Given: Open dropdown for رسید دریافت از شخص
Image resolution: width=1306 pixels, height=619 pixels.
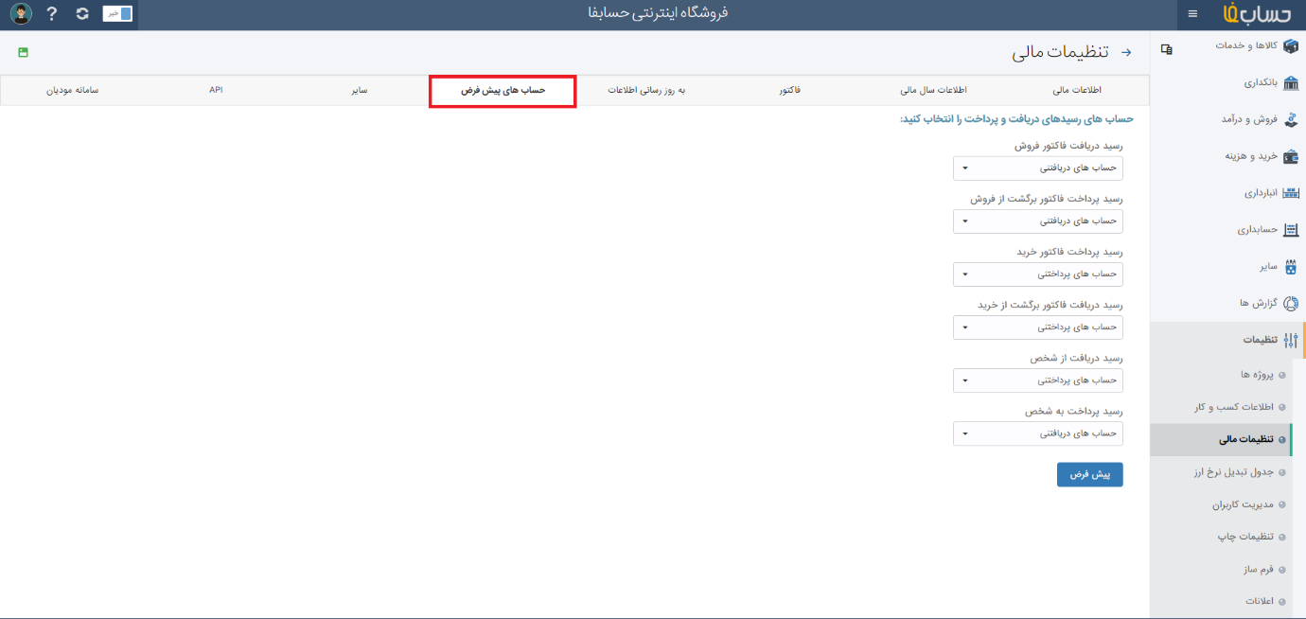Looking at the screenshot, I should coord(1038,380).
